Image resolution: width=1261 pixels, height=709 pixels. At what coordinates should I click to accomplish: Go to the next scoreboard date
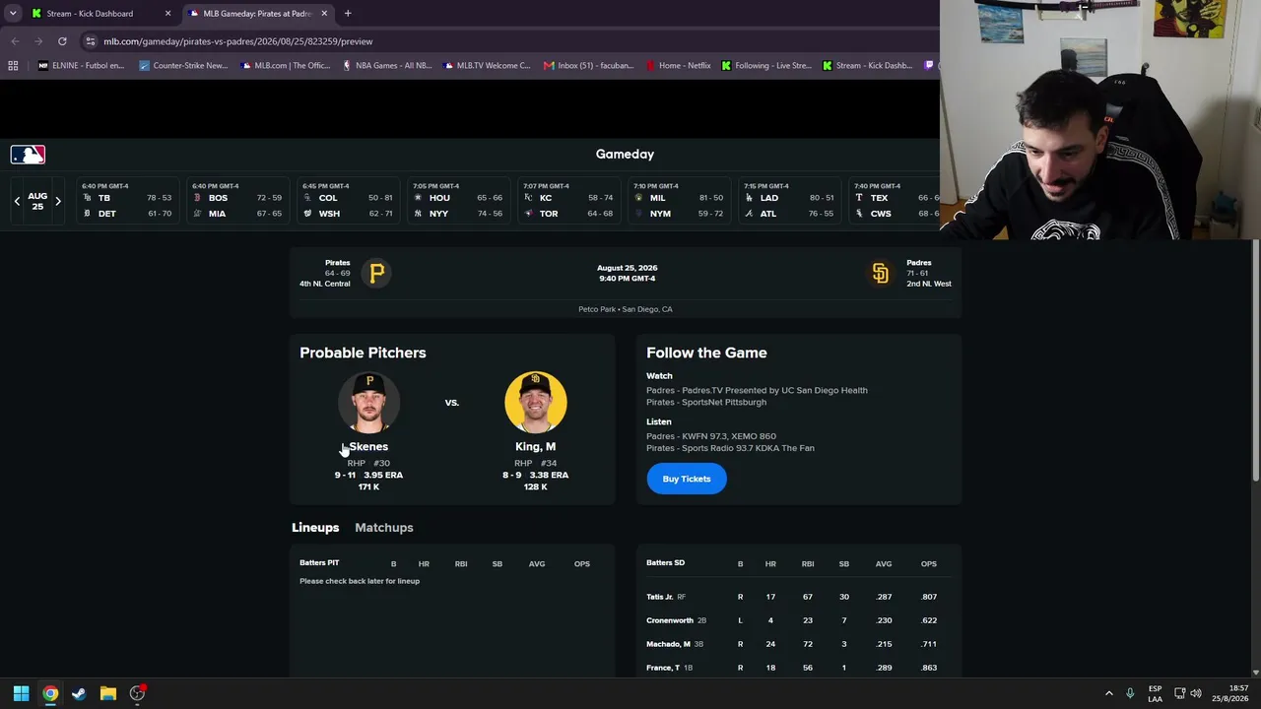tap(58, 201)
